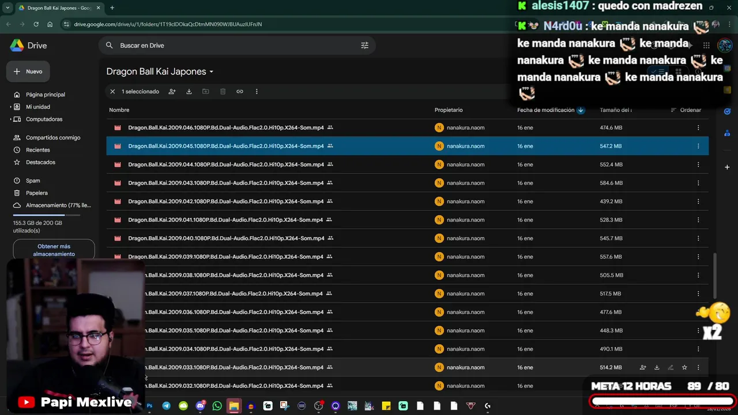Screen dimensions: 738x415
Task: Expand the Computadoras tree arrow
Action: pyautogui.click(x=11, y=119)
